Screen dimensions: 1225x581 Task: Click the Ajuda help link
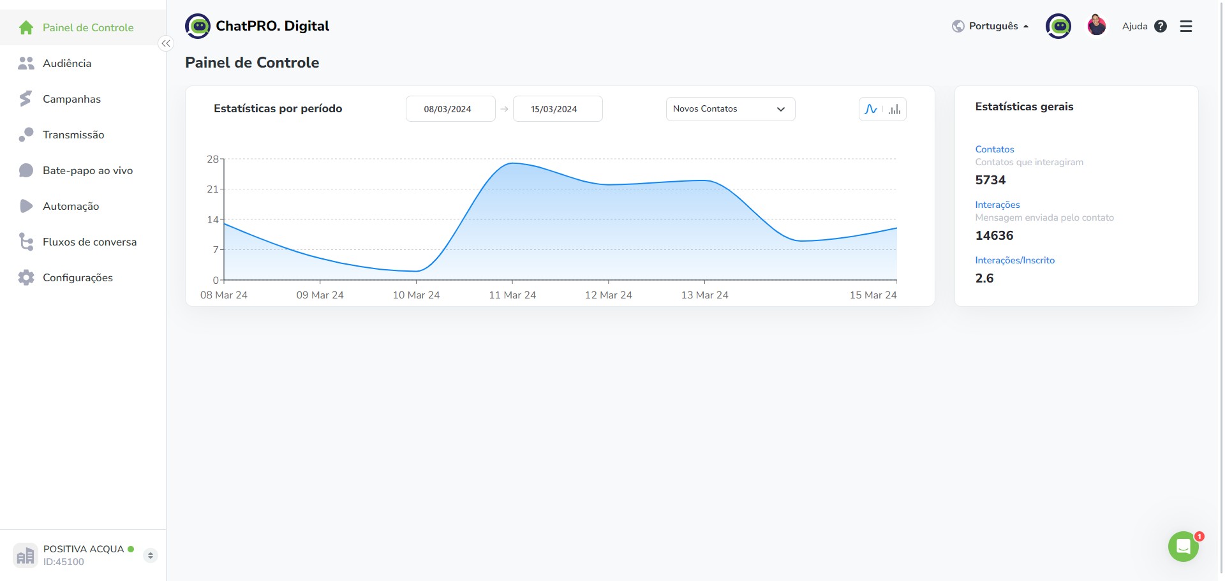[1135, 26]
